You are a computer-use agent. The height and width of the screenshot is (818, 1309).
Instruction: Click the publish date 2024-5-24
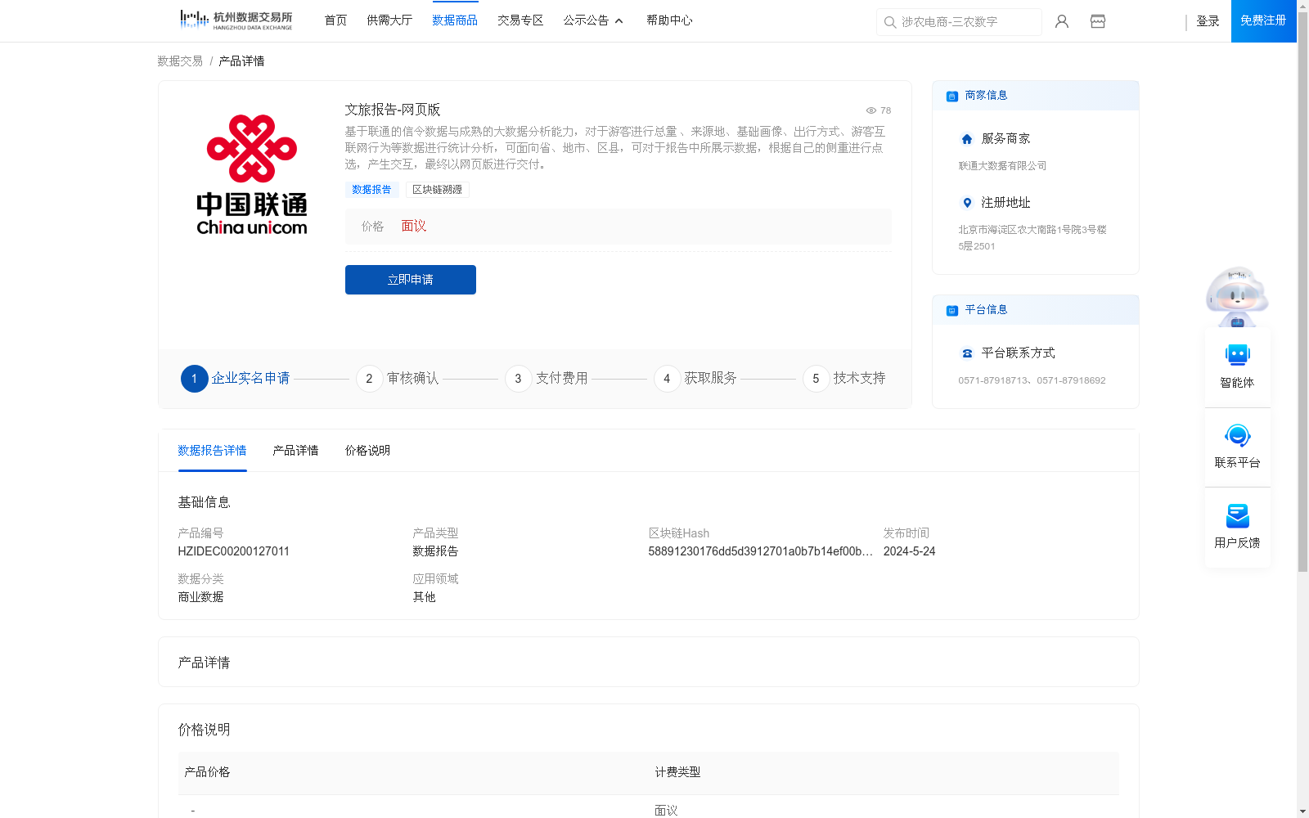click(909, 551)
